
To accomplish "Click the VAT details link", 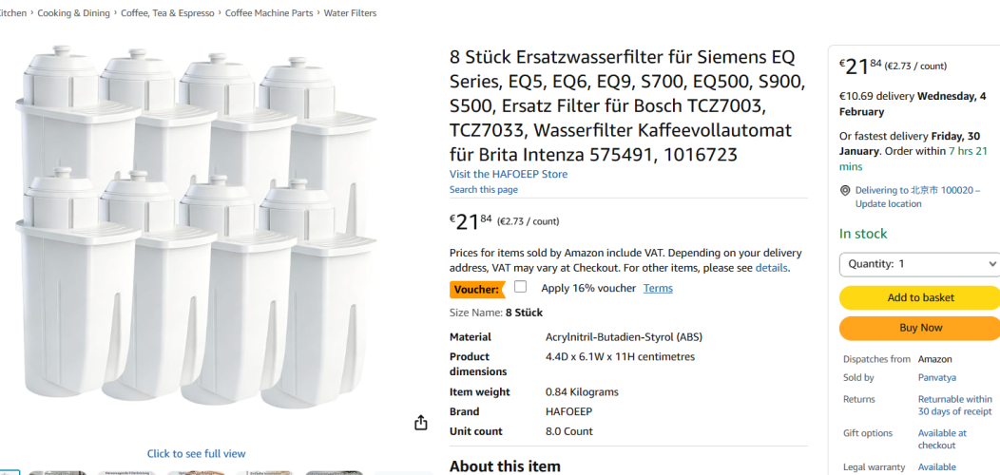I will [771, 268].
